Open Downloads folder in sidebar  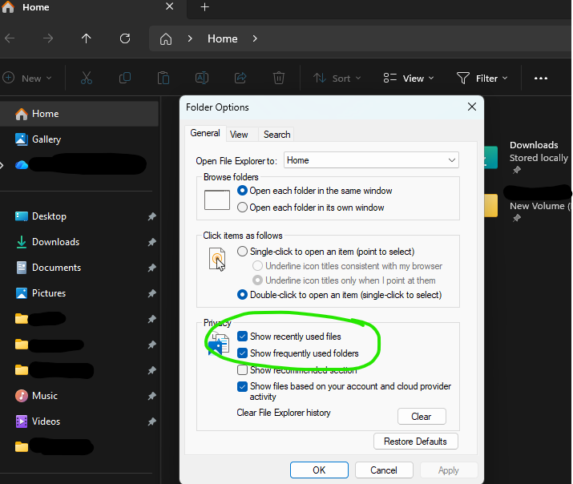(46, 242)
